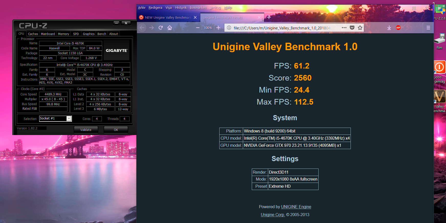This screenshot has height=223, width=446.
Task: Open the Arkiv menu
Action: point(142,8)
